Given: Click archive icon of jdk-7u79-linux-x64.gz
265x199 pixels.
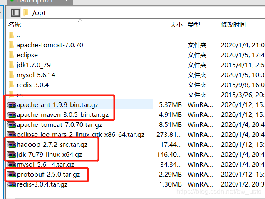Looking at the screenshot, I should [x=12, y=154].
